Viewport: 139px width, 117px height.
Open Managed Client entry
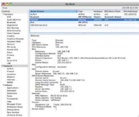click(14, 104)
